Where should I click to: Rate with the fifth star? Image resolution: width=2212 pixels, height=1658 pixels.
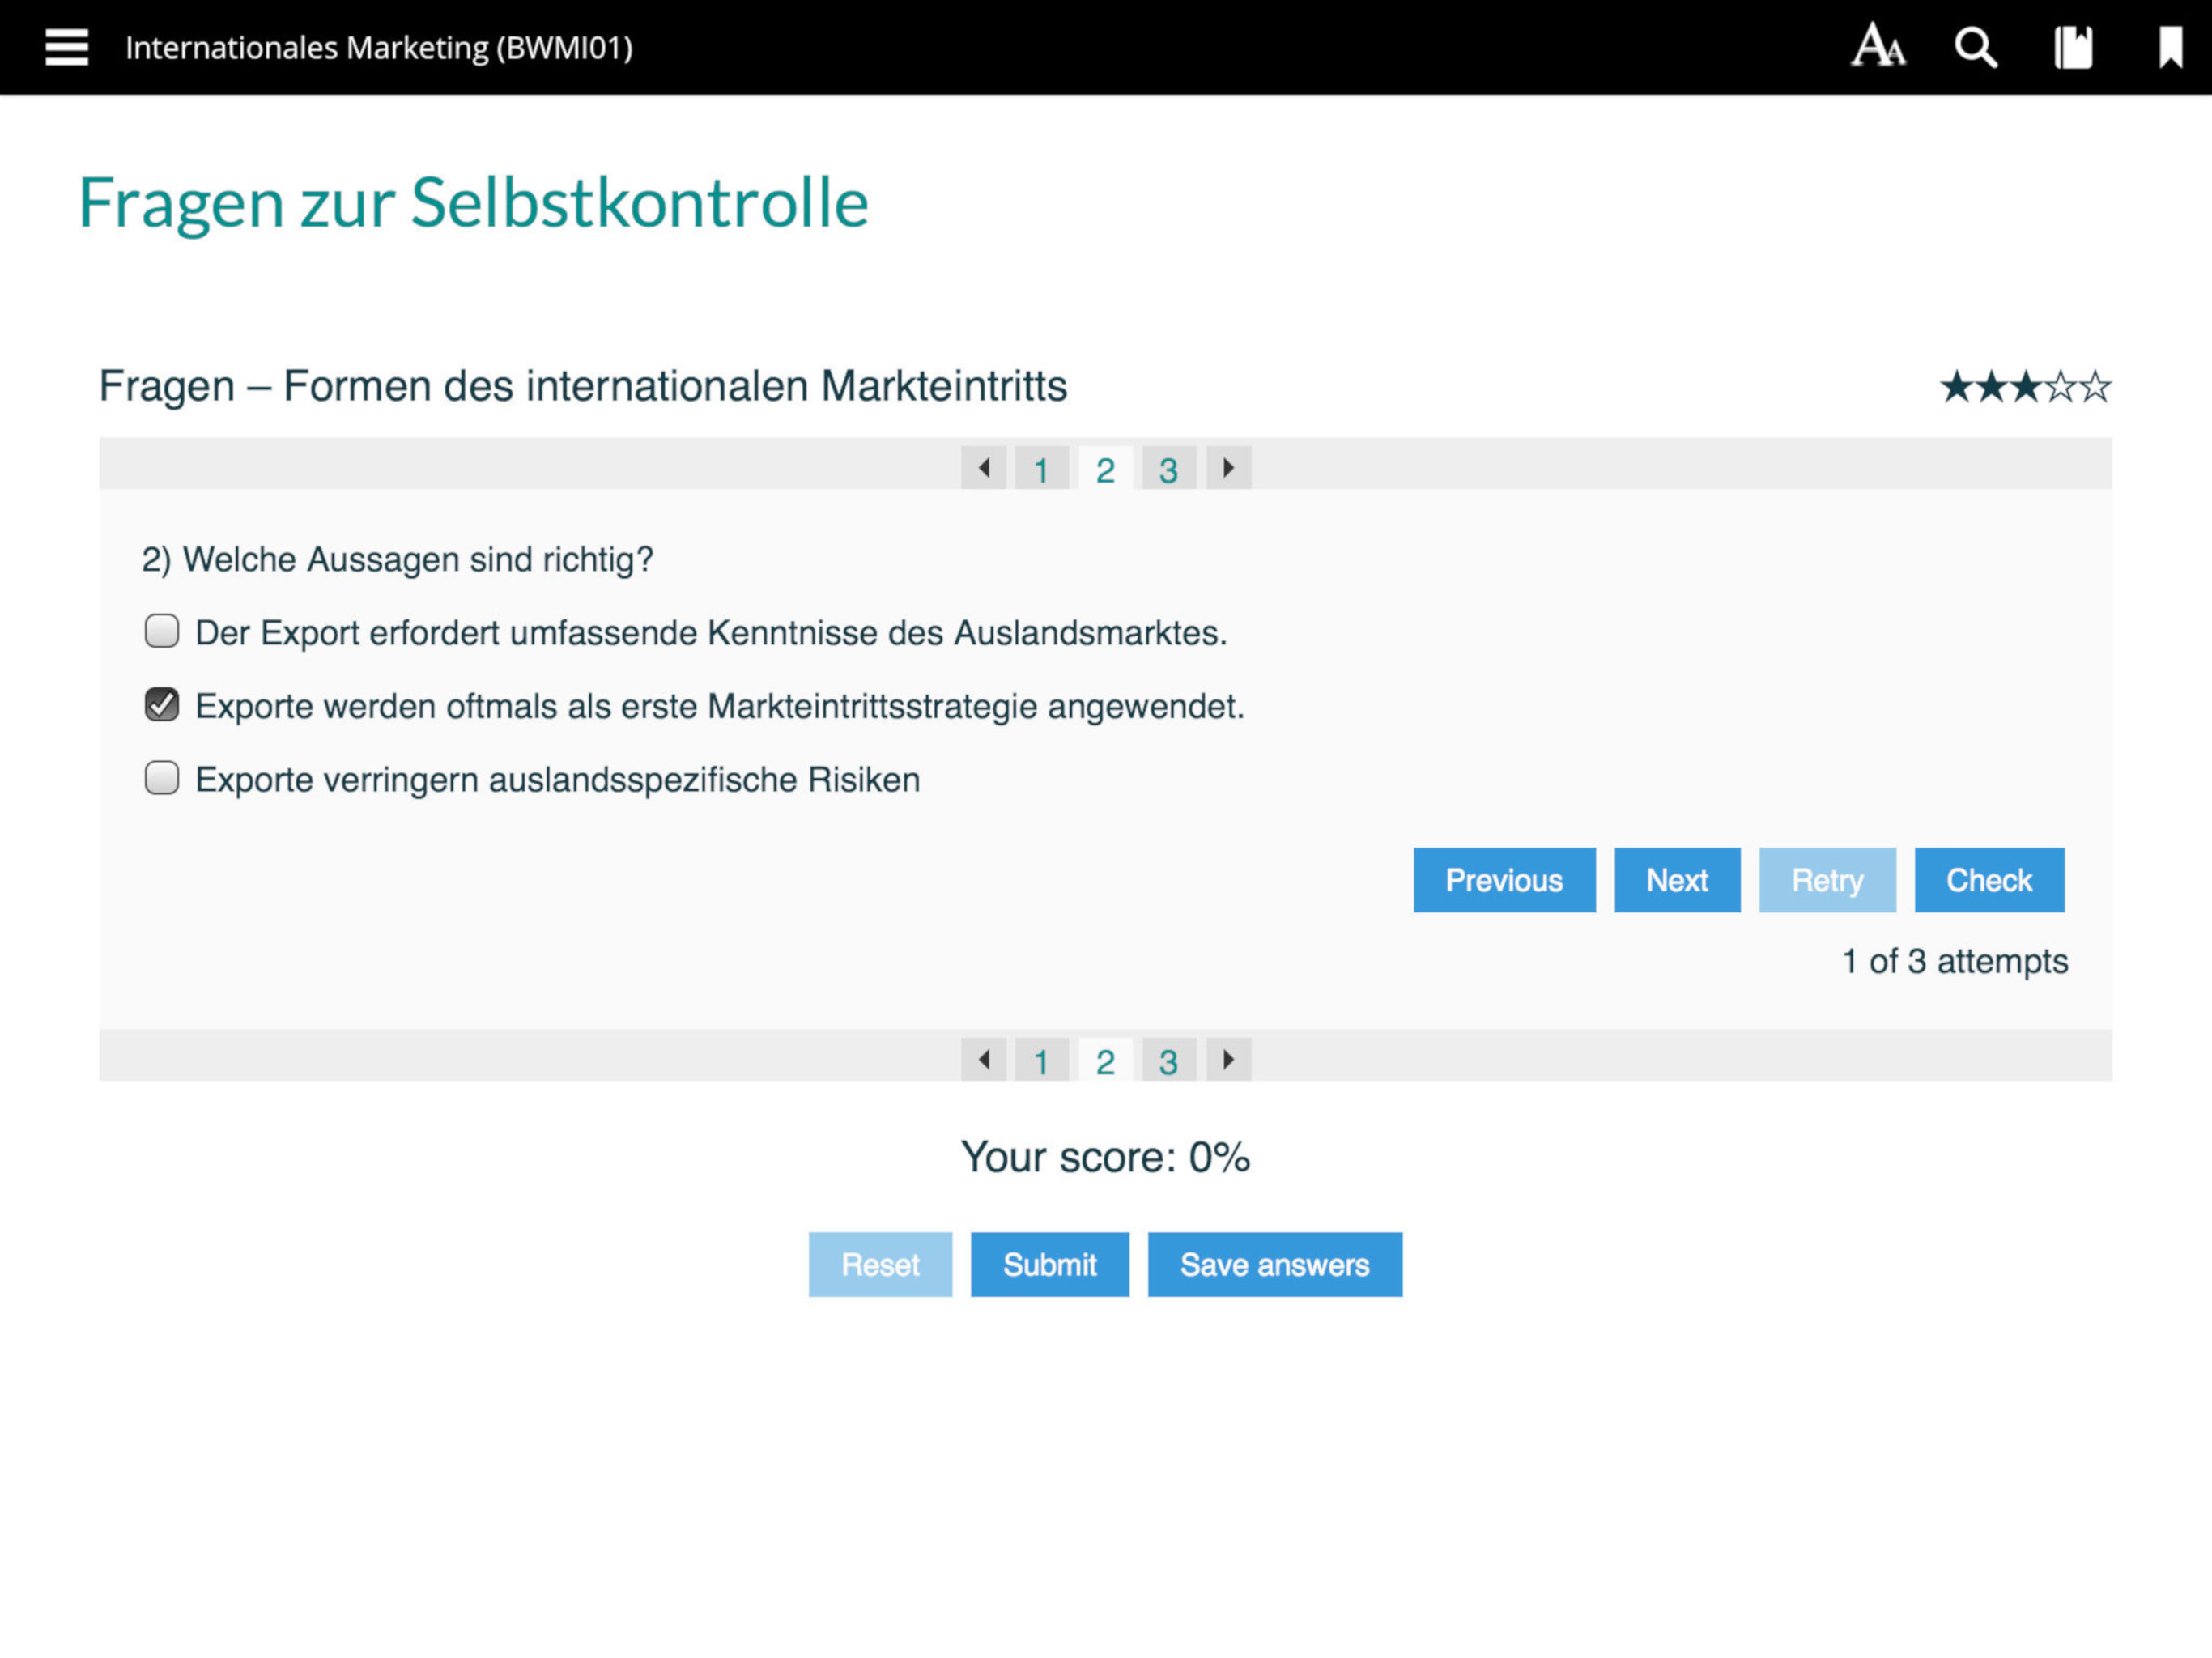pos(2096,387)
